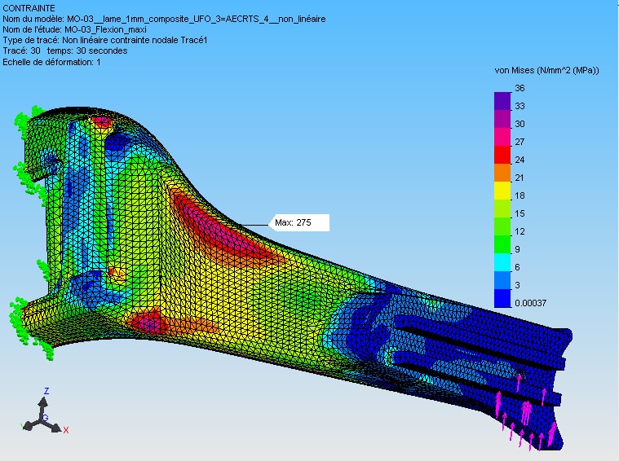Select the cyan legend color band
Screen dimensions: 619x461
pyautogui.click(x=502, y=262)
